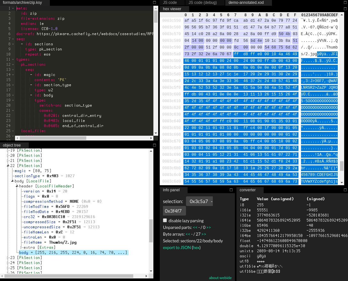This screenshot has width=348, height=281.
Task: Fold the types block at line 11
Action: point(13,59)
